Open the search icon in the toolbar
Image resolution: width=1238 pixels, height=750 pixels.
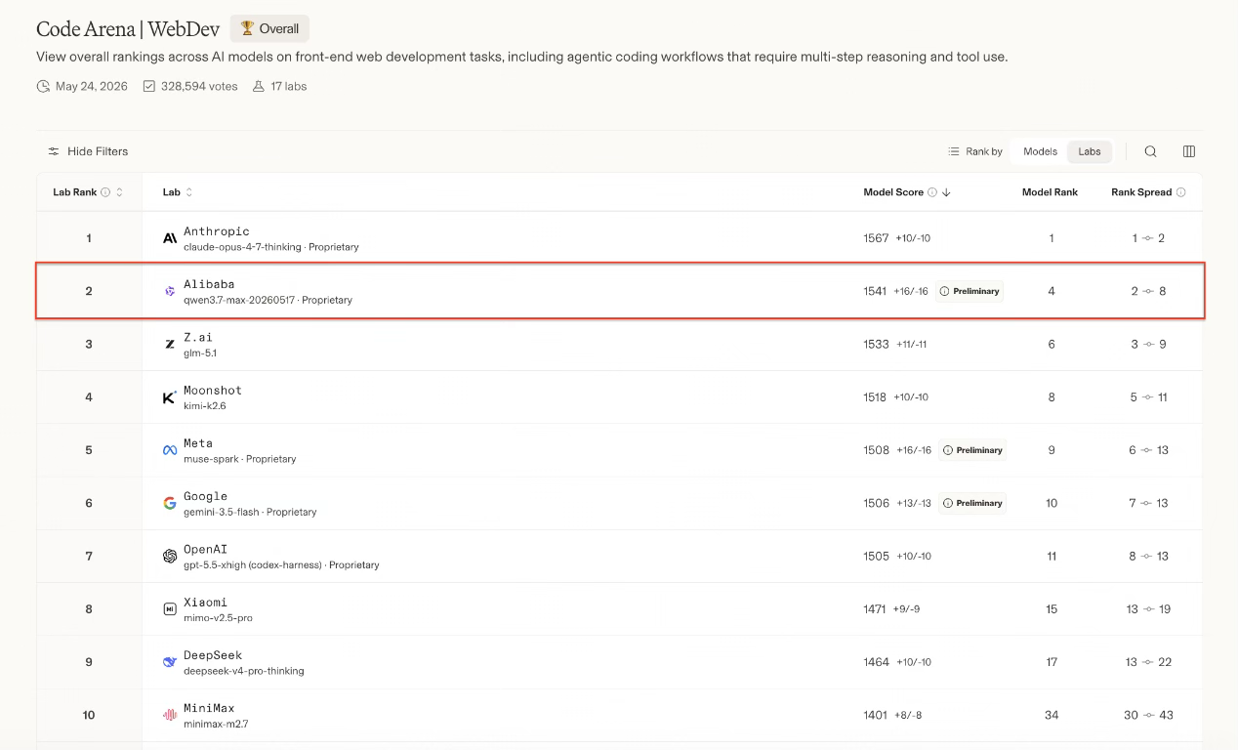(1151, 151)
